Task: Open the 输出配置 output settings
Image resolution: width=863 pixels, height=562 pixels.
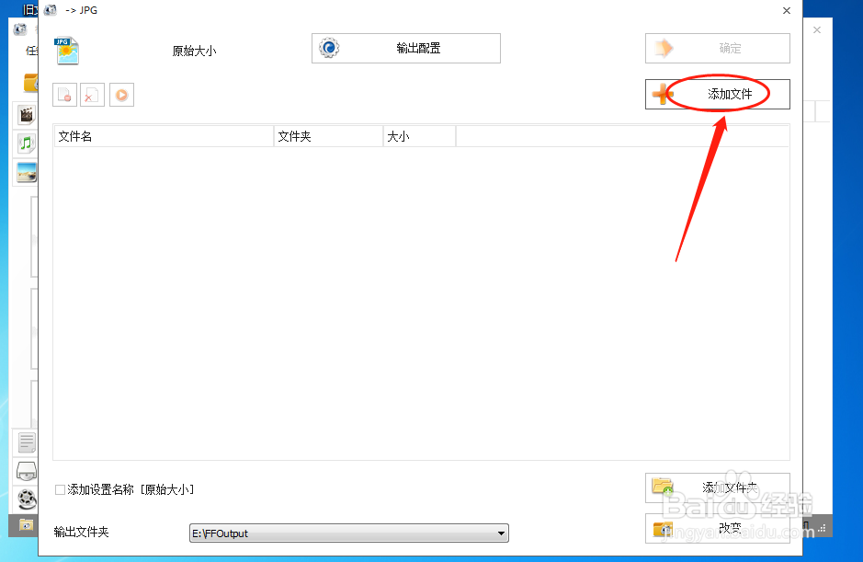Action: point(405,48)
